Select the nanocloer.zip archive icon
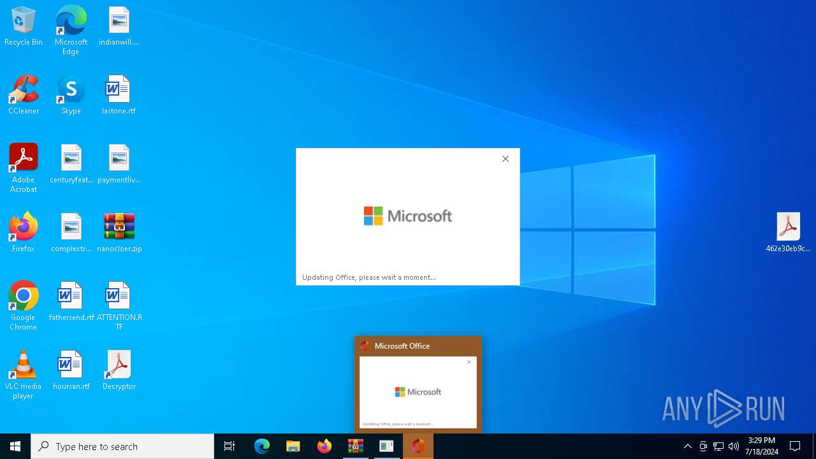Image resolution: width=816 pixels, height=459 pixels. coord(119,233)
